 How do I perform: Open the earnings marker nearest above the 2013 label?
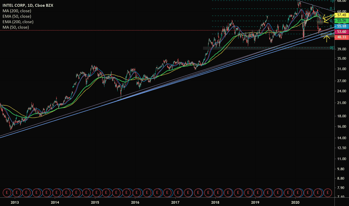click(17, 193)
